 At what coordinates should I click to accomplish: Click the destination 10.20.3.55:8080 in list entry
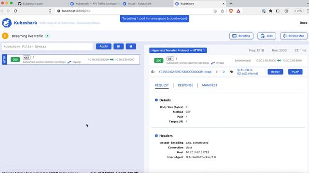[x=125, y=60]
